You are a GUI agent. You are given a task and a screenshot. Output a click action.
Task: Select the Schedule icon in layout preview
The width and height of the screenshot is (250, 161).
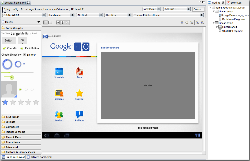click(59, 71)
